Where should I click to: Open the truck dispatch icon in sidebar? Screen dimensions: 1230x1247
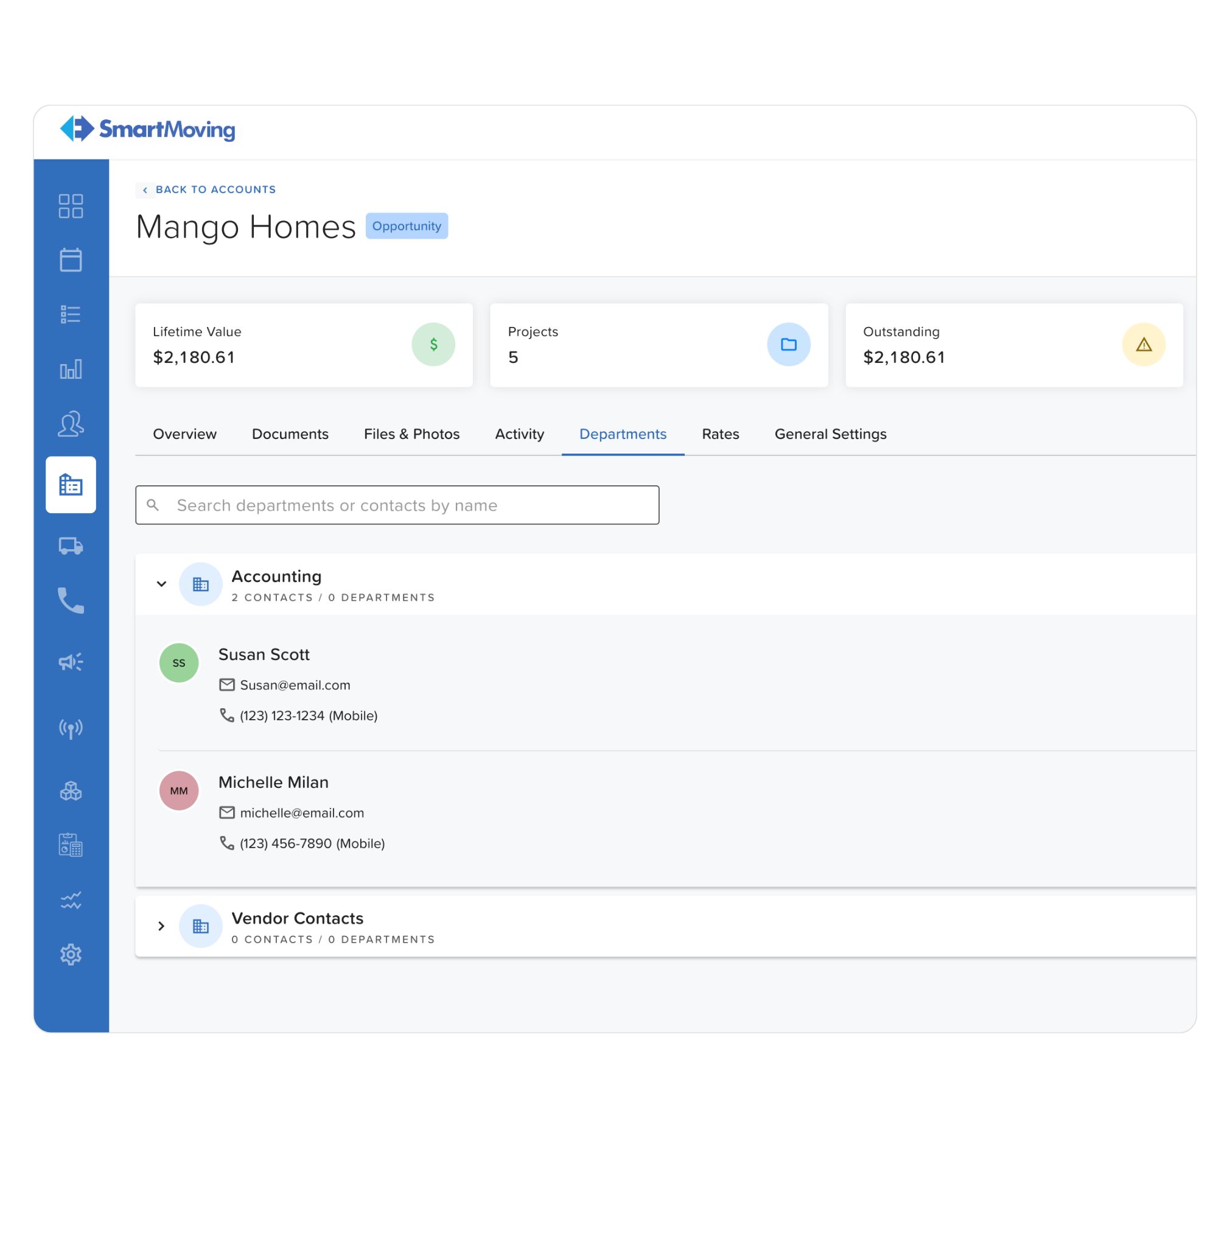pos(71,546)
